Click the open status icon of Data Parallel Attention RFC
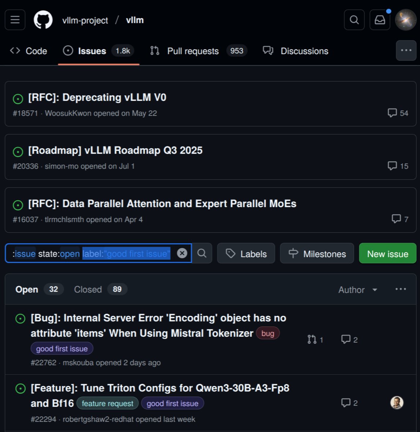The height and width of the screenshot is (432, 420). (x=18, y=205)
